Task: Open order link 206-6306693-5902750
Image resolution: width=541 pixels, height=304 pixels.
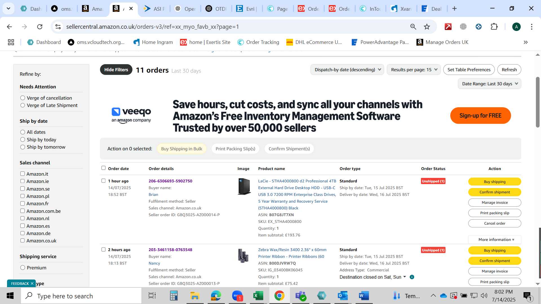Action: (x=170, y=181)
